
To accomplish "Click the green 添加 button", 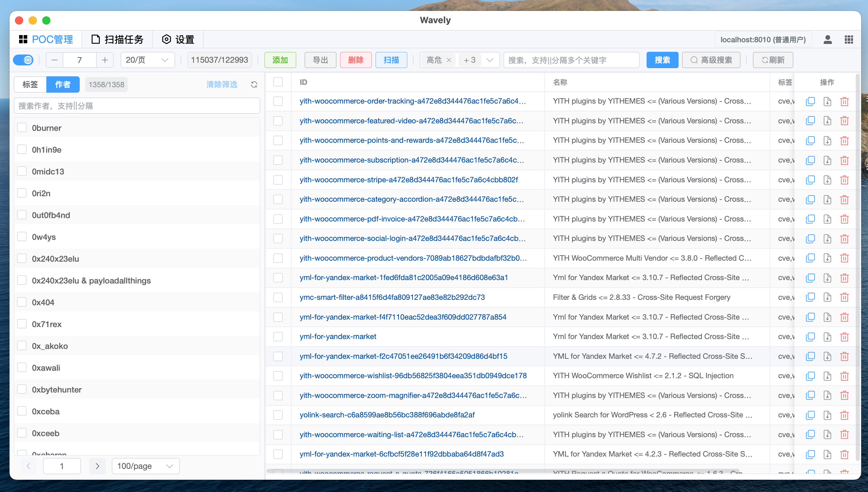I will click(x=280, y=60).
